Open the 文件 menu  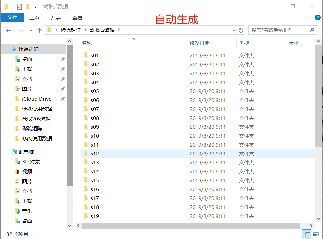[12, 17]
